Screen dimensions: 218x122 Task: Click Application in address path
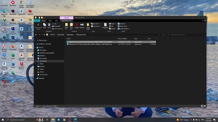[x=70, y=35]
